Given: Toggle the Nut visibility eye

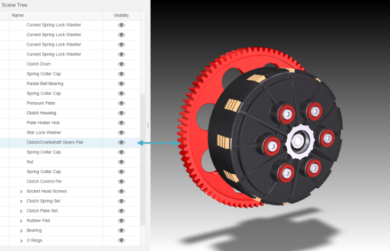Looking at the screenshot, I should pos(121,162).
